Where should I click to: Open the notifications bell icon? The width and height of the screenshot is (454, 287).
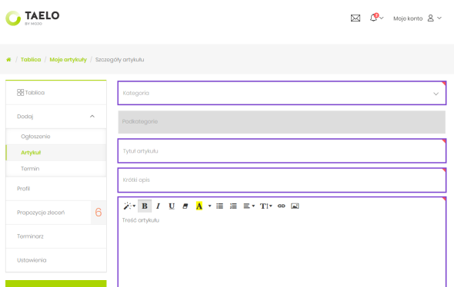[374, 18]
